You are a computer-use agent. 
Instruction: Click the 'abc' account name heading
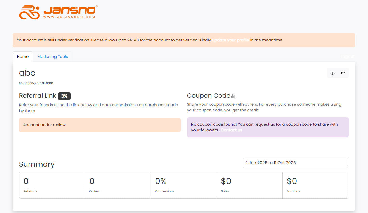pos(27,73)
